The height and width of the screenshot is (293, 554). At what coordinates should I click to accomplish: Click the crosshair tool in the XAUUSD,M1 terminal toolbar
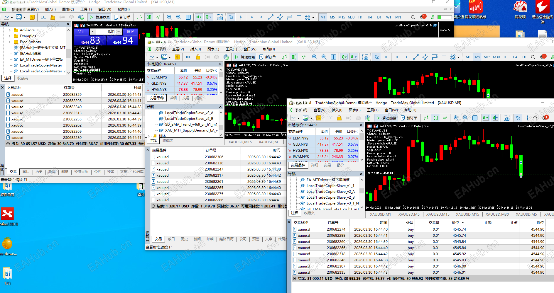[241, 17]
